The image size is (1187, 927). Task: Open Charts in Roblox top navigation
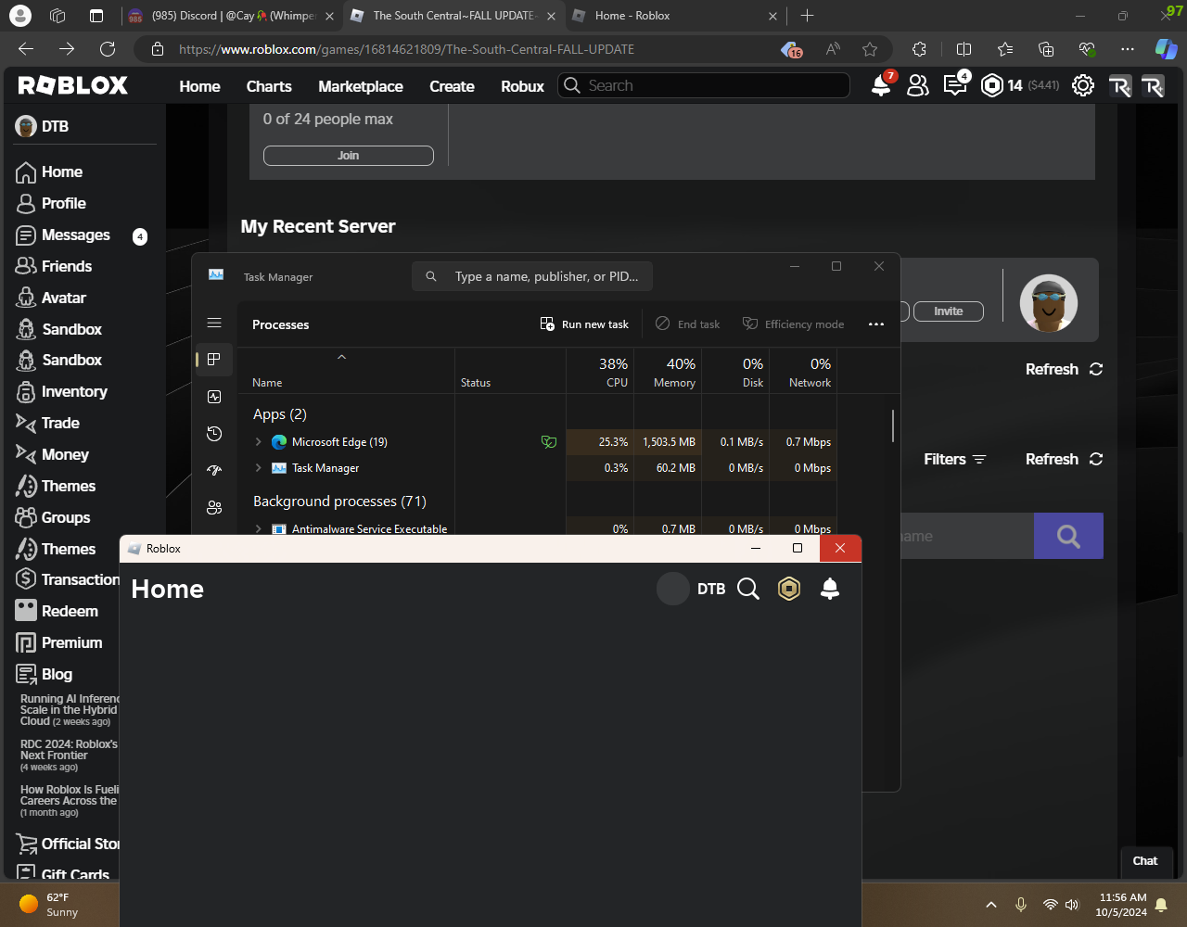point(269,86)
